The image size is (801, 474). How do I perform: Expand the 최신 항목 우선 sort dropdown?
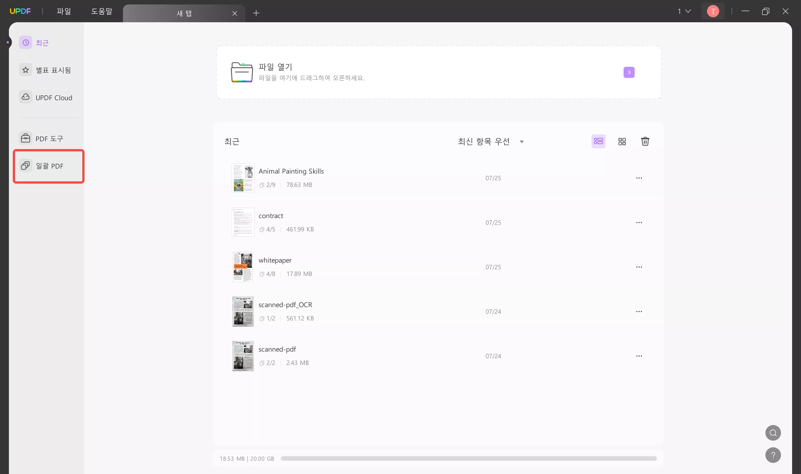[x=491, y=141]
